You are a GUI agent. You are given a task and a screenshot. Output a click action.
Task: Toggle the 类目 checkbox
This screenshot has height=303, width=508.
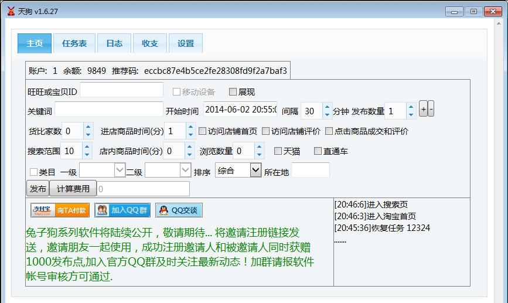tap(33, 172)
